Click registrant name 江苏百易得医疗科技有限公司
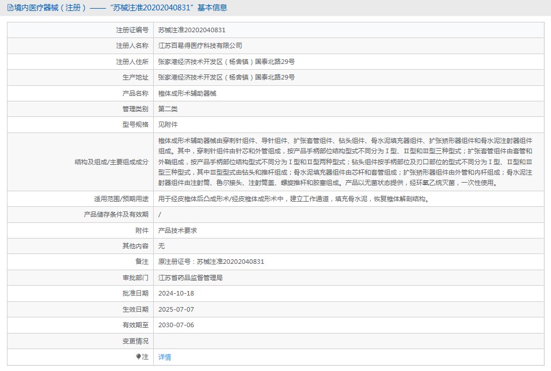 click(200, 46)
